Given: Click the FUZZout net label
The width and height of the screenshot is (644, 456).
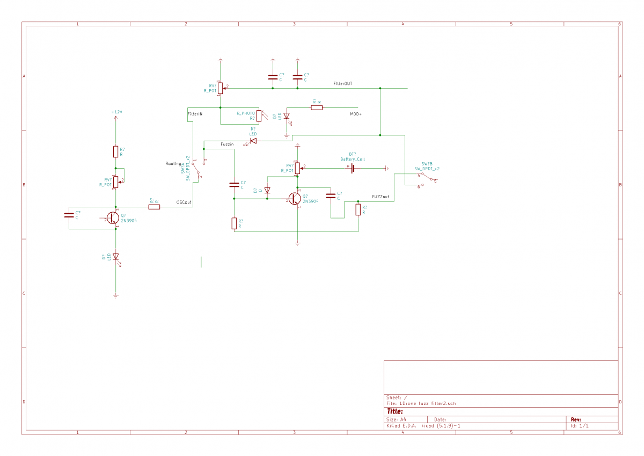Looking at the screenshot, I should [380, 197].
